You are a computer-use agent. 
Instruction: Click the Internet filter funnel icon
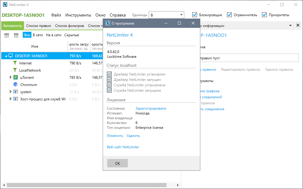click(15, 63)
